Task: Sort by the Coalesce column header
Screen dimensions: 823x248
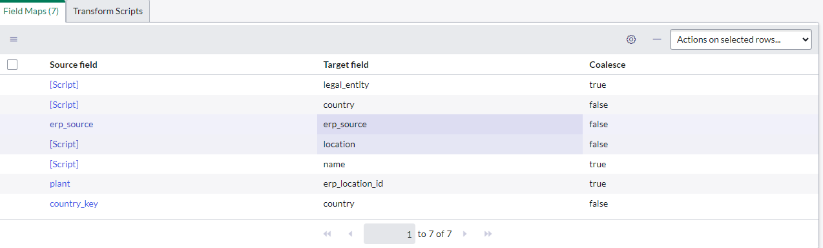Action: [x=607, y=65]
